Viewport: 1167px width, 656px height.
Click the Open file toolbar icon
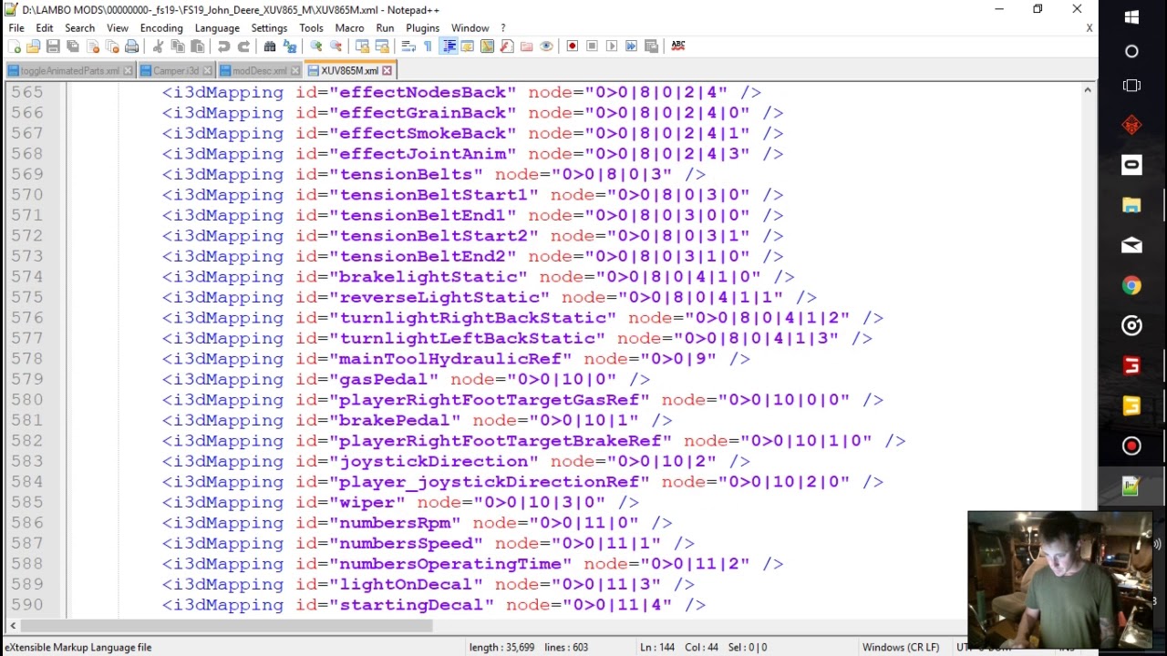pos(34,46)
